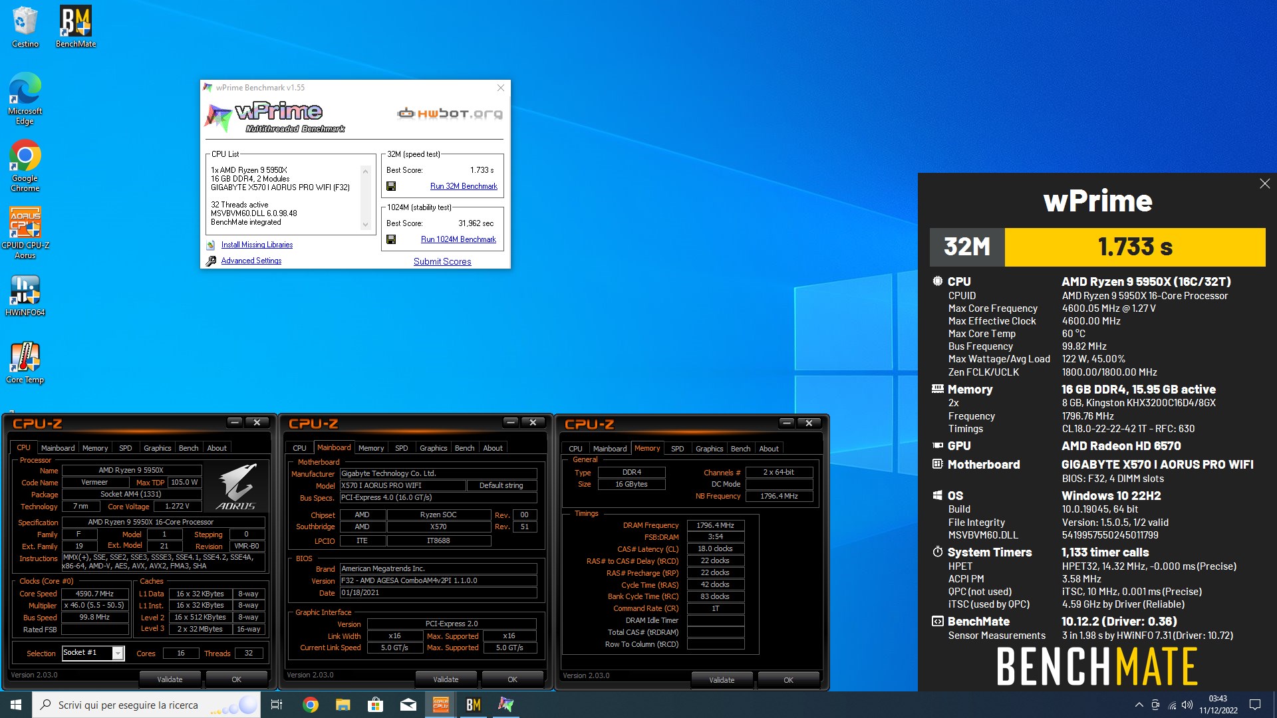Open the notification center icon
1277x718 pixels.
coord(1255,705)
